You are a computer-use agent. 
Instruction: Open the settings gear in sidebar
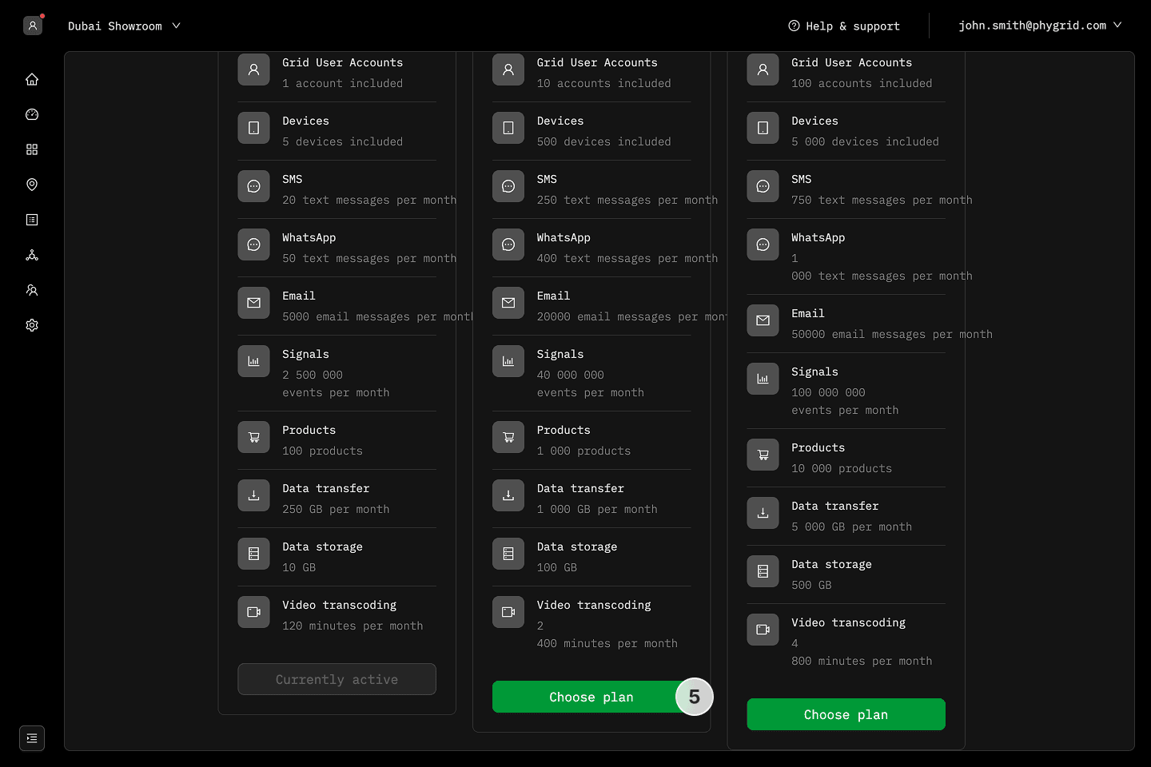(x=32, y=325)
